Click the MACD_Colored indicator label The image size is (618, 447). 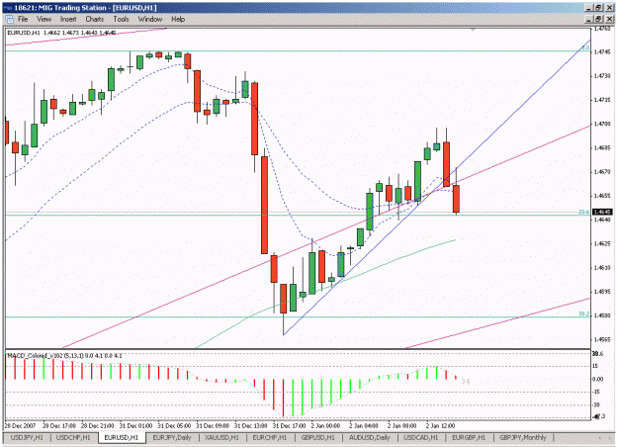pyautogui.click(x=65, y=356)
